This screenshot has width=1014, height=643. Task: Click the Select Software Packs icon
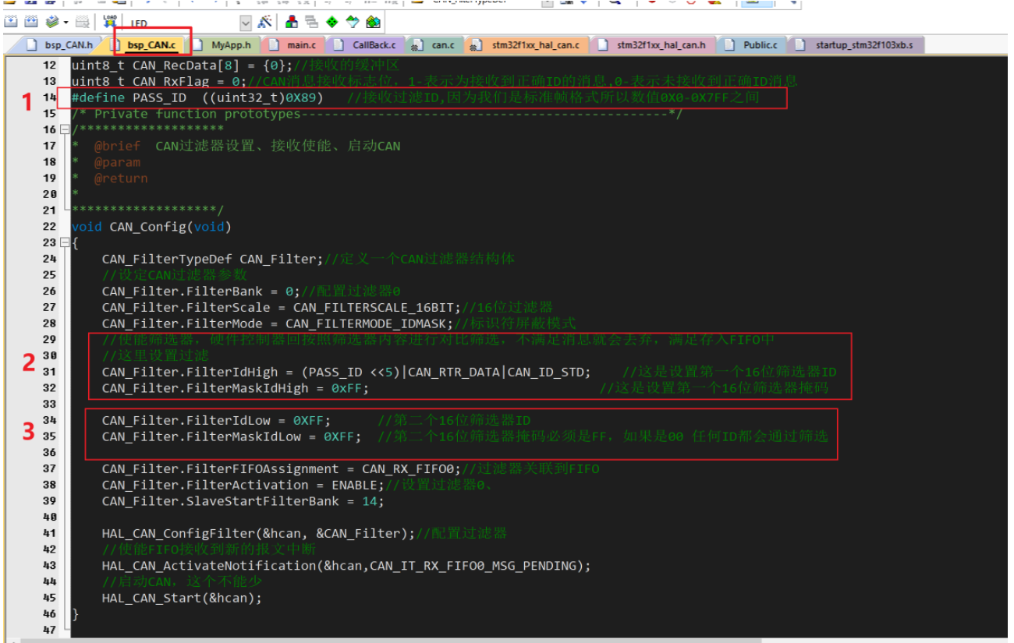(x=353, y=22)
